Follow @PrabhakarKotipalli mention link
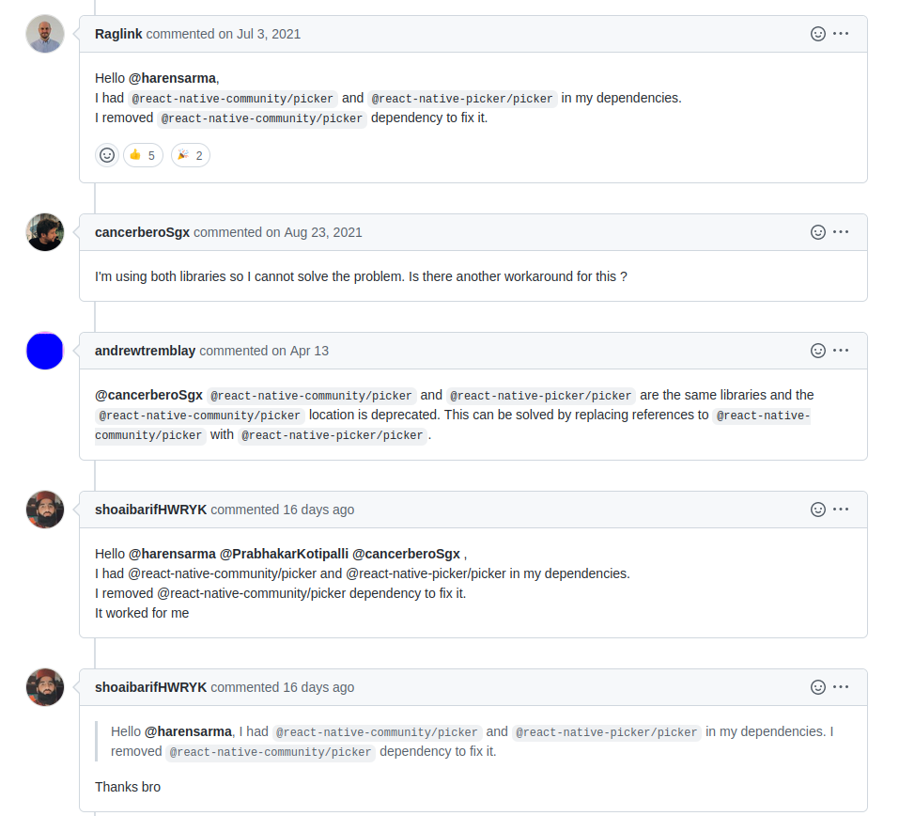Screen dimensions: 899x816 coord(284,554)
